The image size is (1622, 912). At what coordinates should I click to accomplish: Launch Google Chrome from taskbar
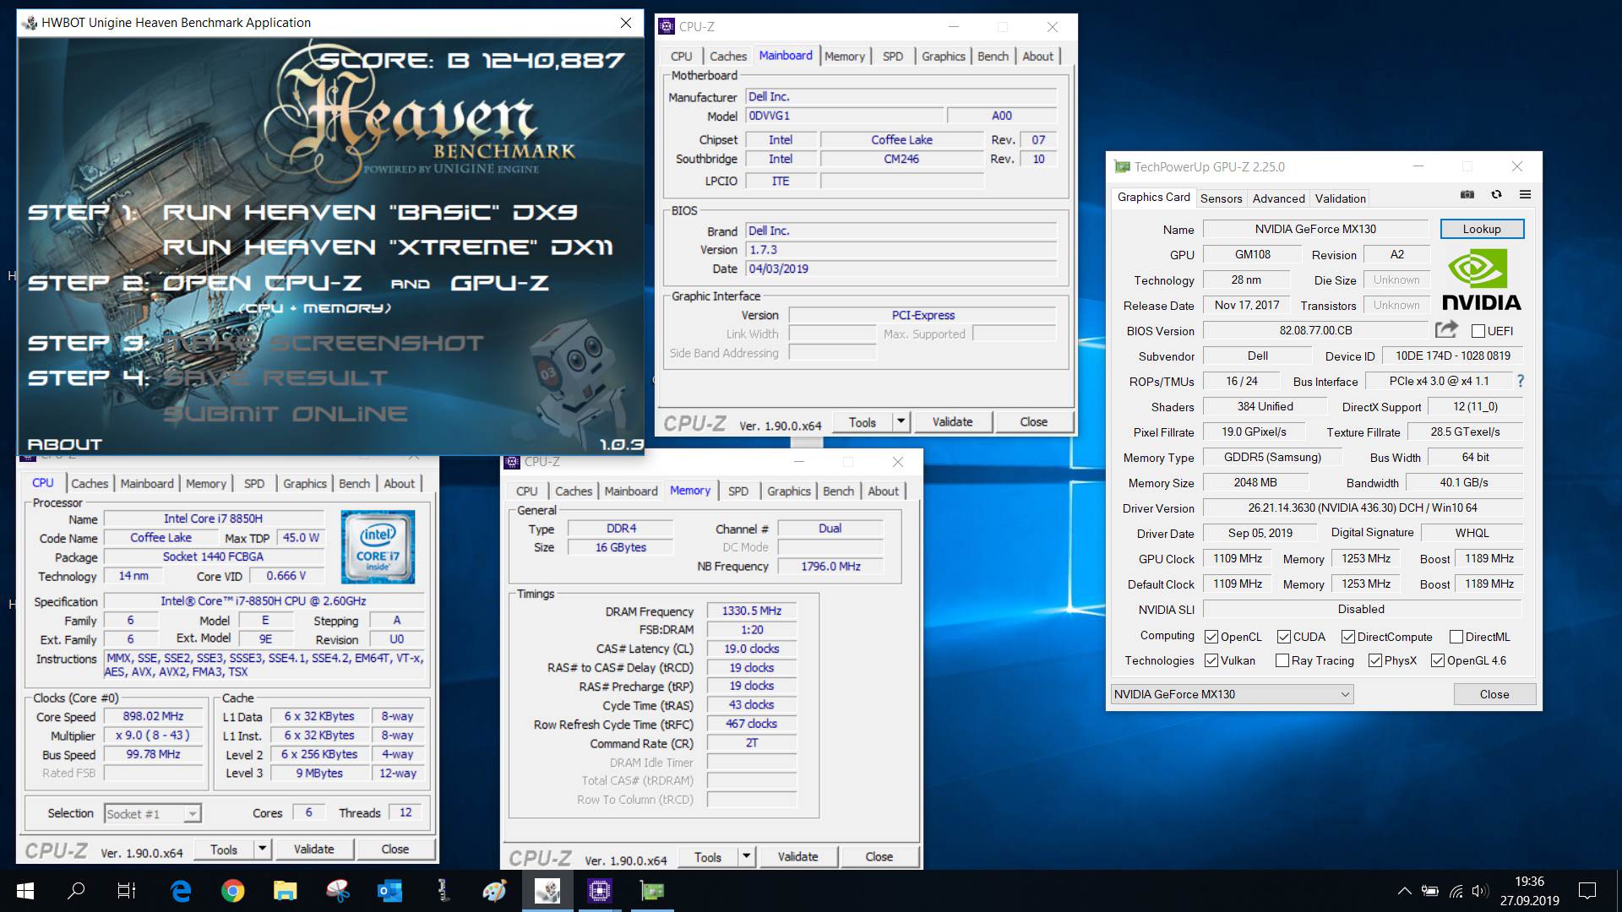(x=233, y=891)
